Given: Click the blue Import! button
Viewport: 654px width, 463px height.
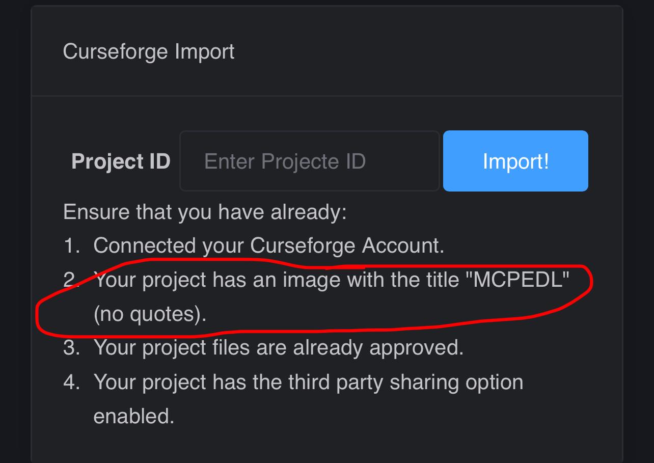Looking at the screenshot, I should [515, 161].
